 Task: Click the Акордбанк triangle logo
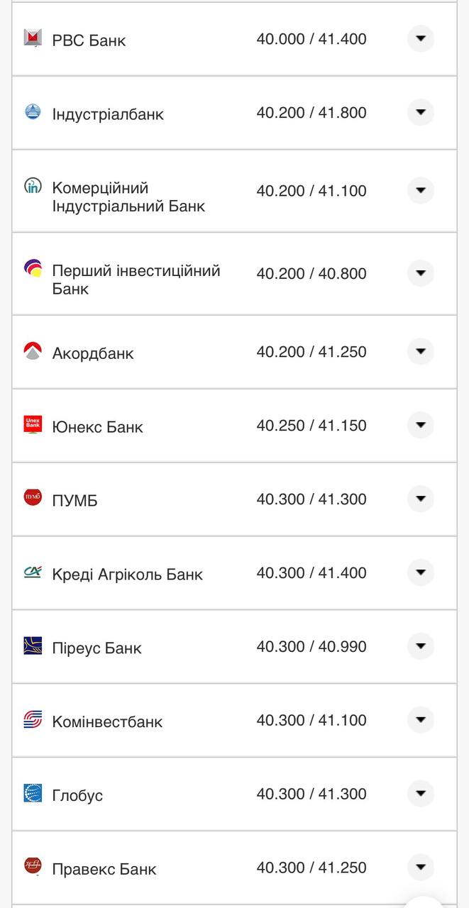[31, 351]
